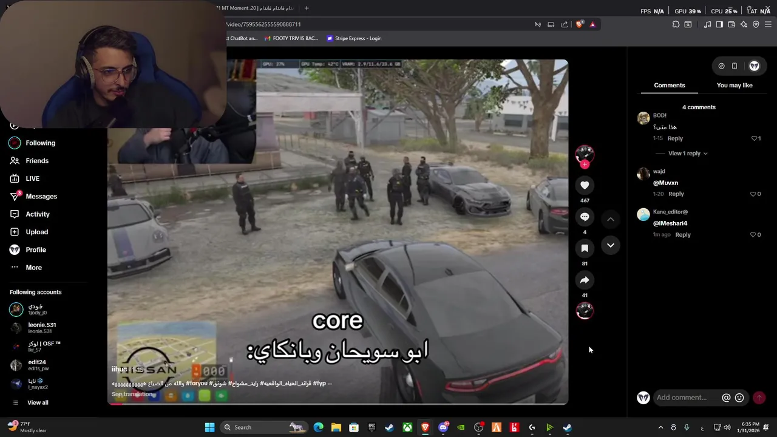
Task: Open the Get App phone icon in the top-right pill
Action: pyautogui.click(x=735, y=66)
